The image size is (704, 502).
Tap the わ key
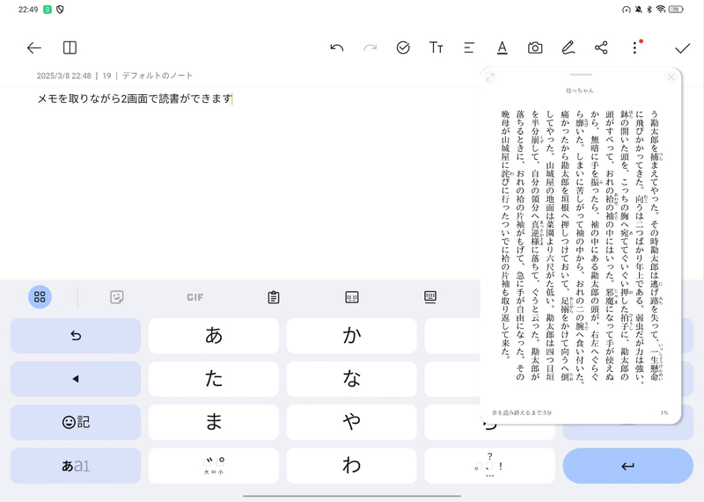(351, 466)
